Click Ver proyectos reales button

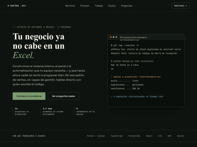[x=63, y=96]
